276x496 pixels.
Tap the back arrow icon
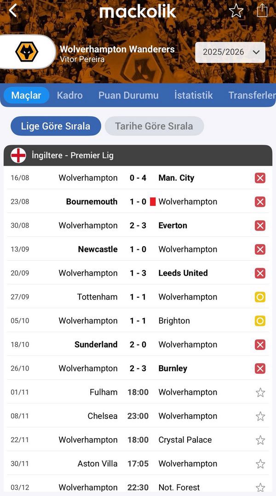click(x=13, y=10)
